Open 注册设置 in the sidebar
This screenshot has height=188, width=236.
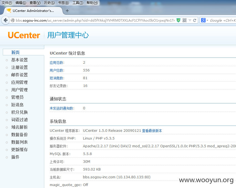point(19,67)
